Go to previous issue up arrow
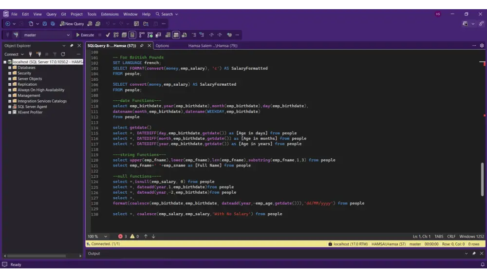Viewport: 487px width, 278px height. 146,237
